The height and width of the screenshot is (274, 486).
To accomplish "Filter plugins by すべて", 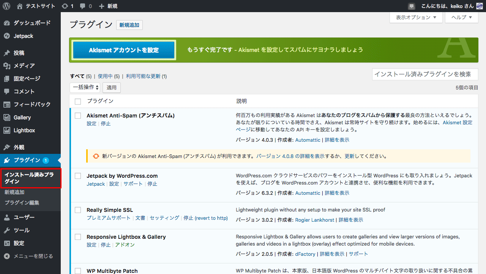I will pos(77,76).
